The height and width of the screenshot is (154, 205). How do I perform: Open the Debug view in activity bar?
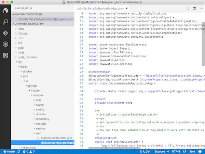5,44
